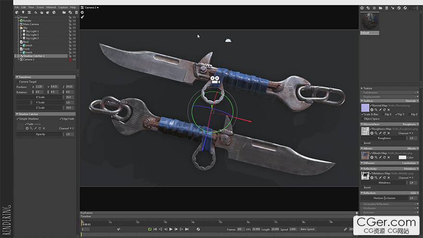Add a new light from scene toolbar
The image size is (423, 238).
[23, 13]
